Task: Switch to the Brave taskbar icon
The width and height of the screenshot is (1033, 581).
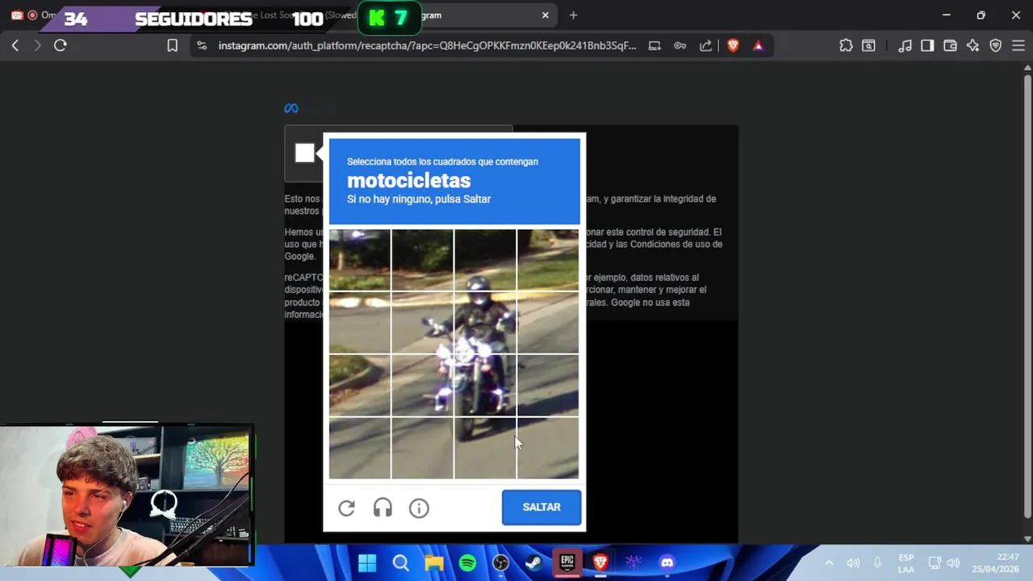Action: [x=600, y=562]
